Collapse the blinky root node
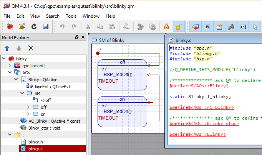 click(3, 58)
